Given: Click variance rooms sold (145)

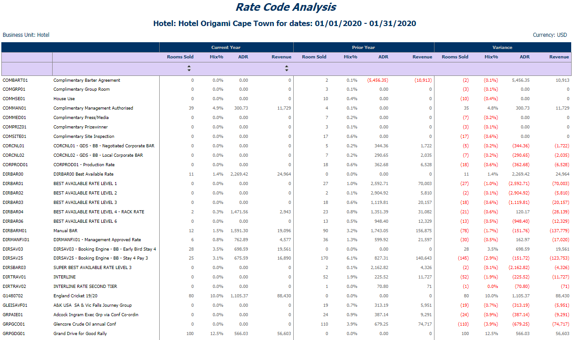Looking at the screenshot, I should [463, 258].
